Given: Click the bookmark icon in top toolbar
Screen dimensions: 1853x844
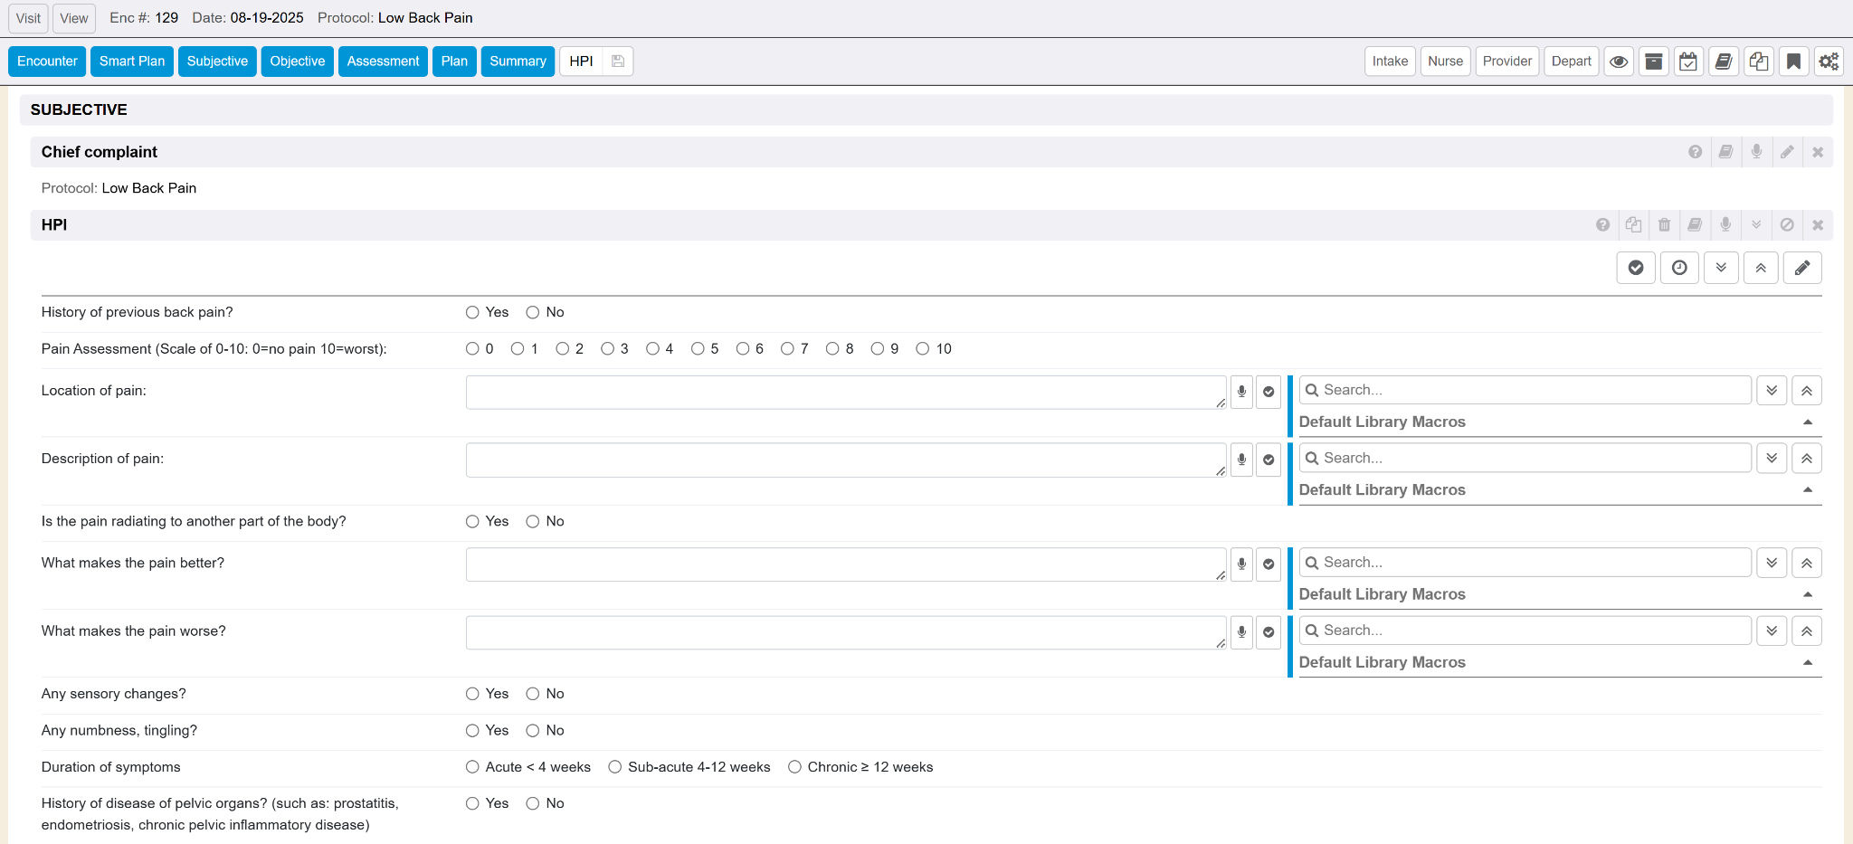Looking at the screenshot, I should (1793, 62).
